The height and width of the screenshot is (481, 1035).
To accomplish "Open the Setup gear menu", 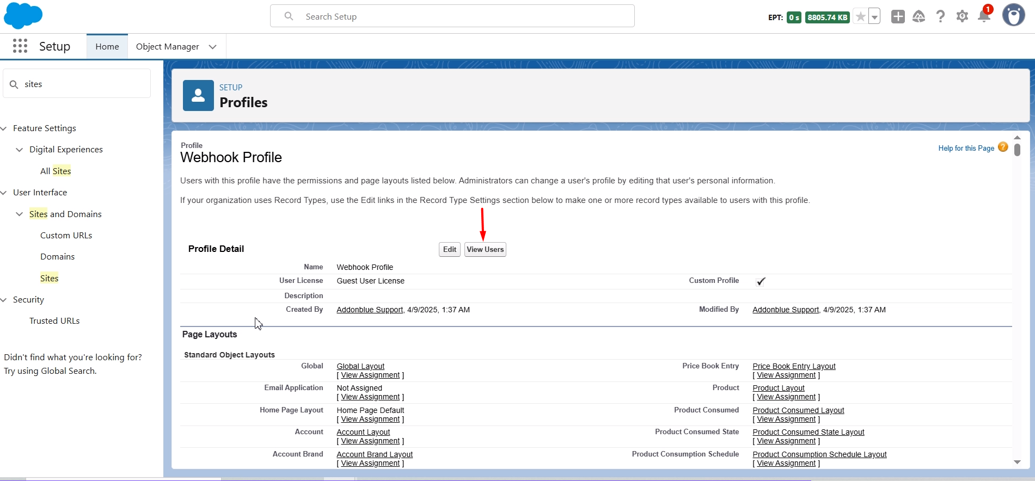I will [x=962, y=17].
